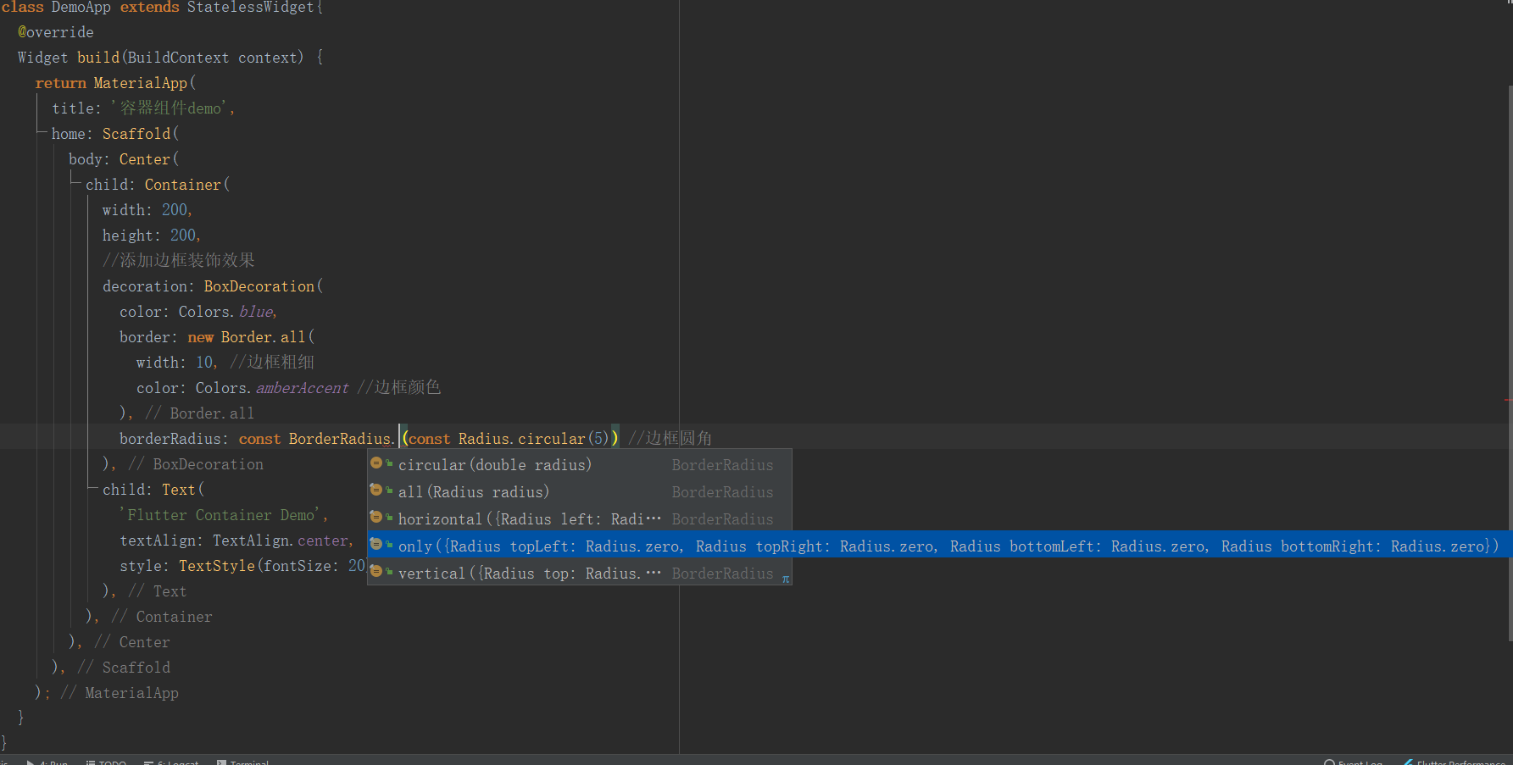This screenshot has width=1513, height=765.
Task: Click 'BorderRadius.' before the caret
Action: pyautogui.click(x=342, y=439)
